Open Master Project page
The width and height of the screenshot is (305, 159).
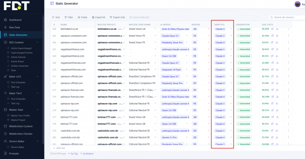click(x=18, y=120)
